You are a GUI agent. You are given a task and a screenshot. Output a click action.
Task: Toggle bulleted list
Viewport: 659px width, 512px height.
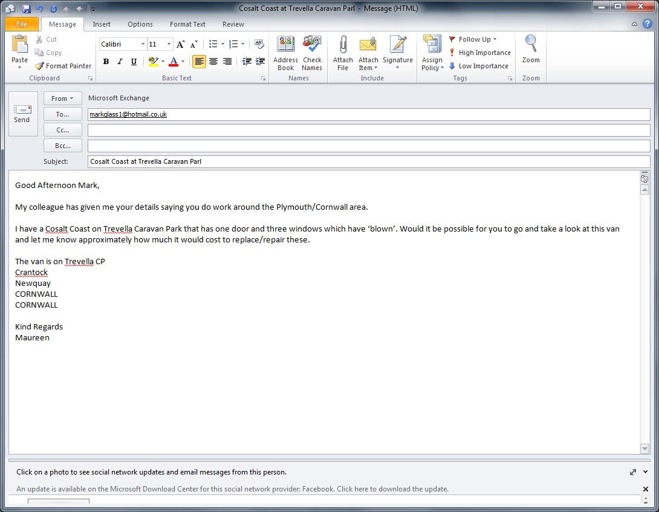(x=213, y=44)
